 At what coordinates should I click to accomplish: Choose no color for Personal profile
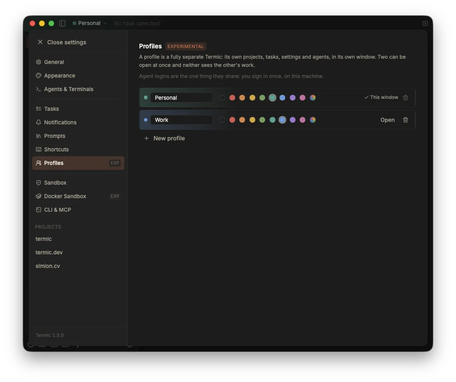222,98
